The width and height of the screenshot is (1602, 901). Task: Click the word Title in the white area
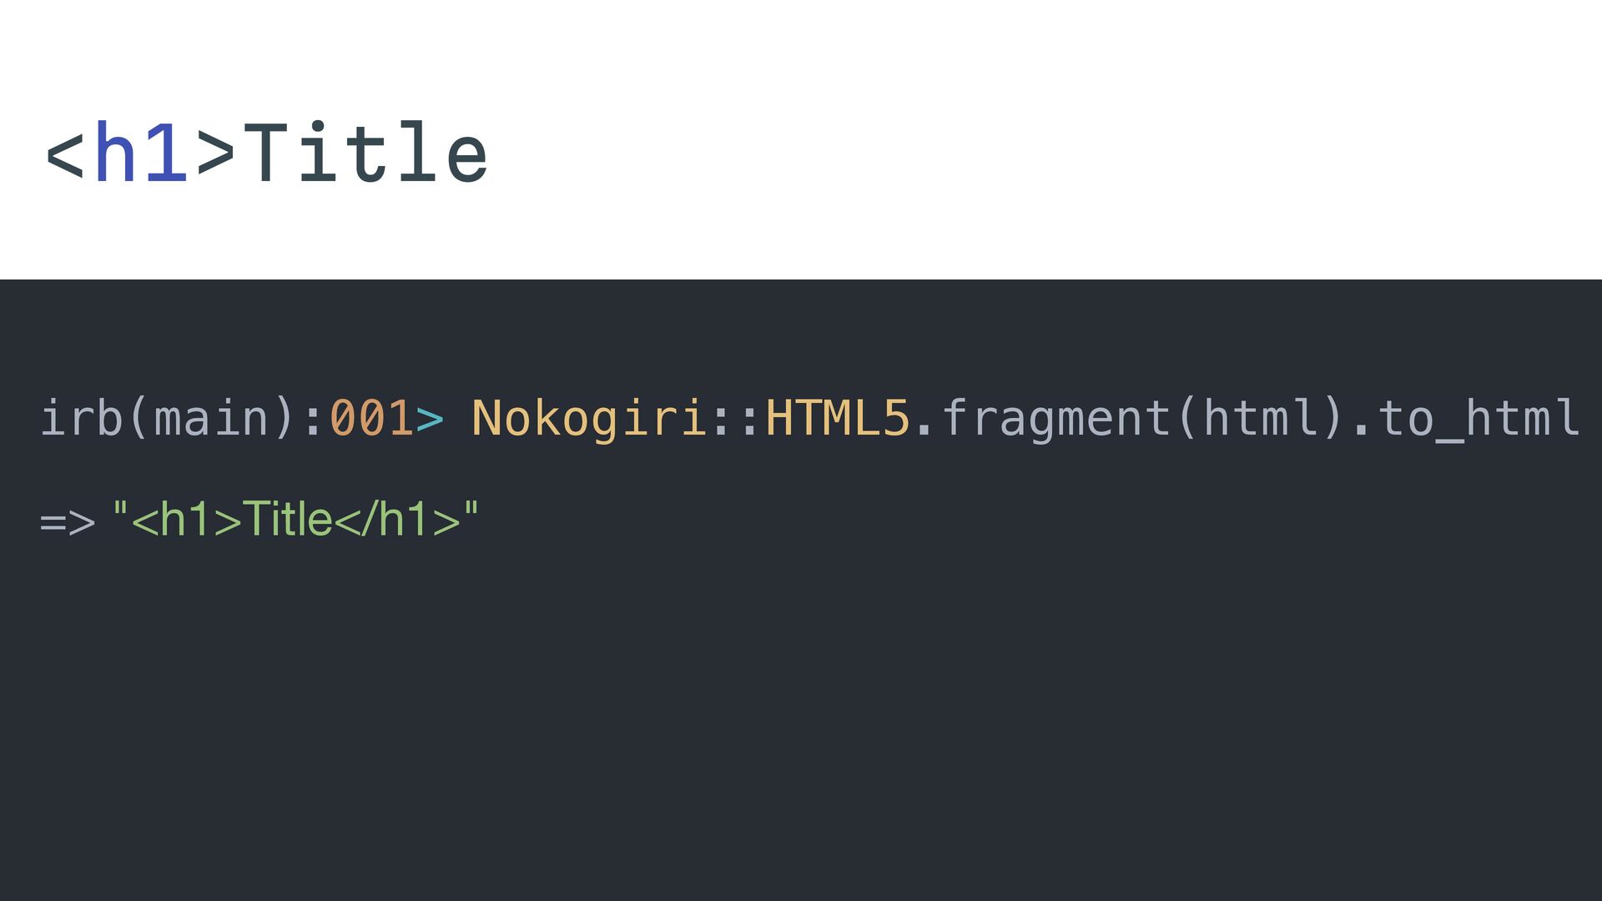point(365,153)
